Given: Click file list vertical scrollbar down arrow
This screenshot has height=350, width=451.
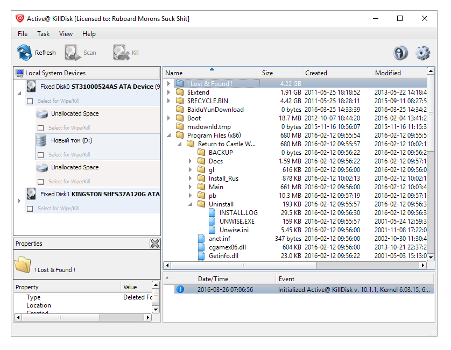Looking at the screenshot, I should tap(431, 257).
